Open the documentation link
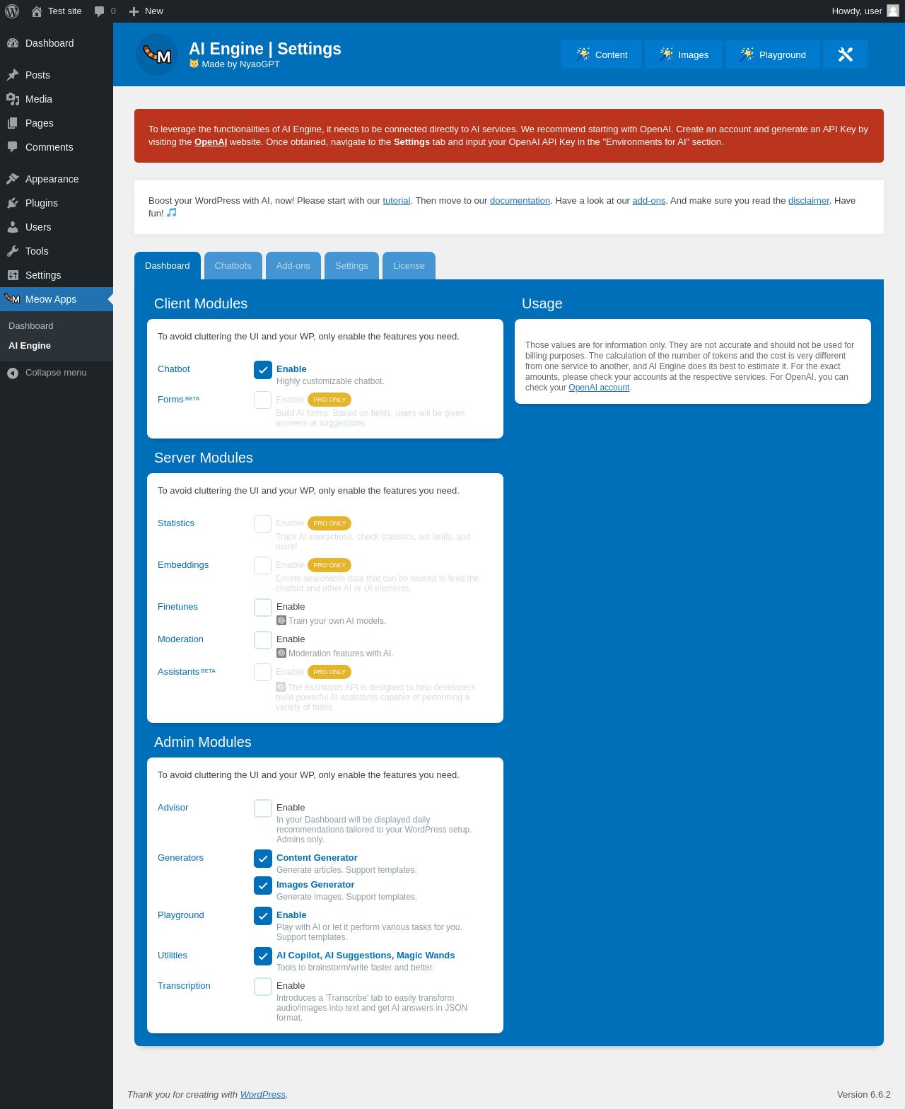Screen dimensions: 905x1109 [x=520, y=201]
